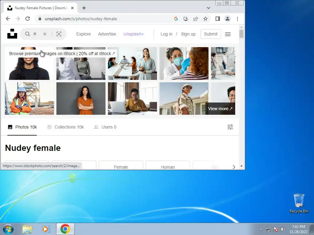The image size is (314, 235).
Task: Click View more on iStock
Action: 220,109
